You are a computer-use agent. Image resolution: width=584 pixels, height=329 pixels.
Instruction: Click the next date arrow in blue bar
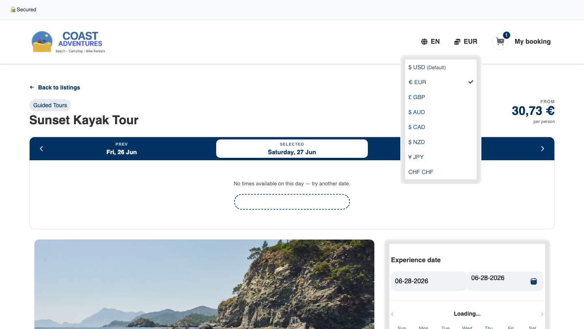[543, 149]
